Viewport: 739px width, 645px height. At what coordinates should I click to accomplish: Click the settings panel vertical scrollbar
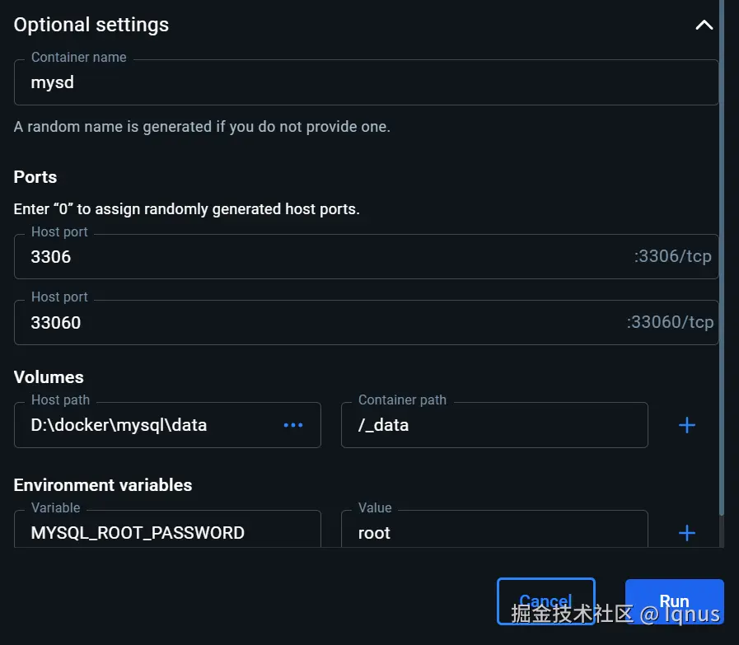pos(722,247)
